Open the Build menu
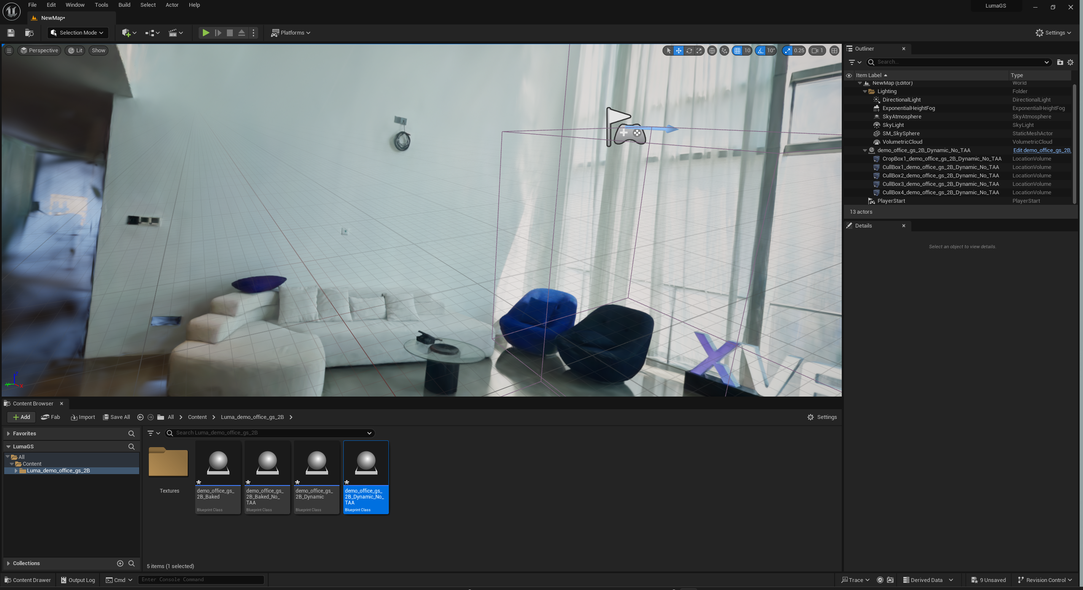This screenshot has height=590, width=1083. click(x=124, y=5)
